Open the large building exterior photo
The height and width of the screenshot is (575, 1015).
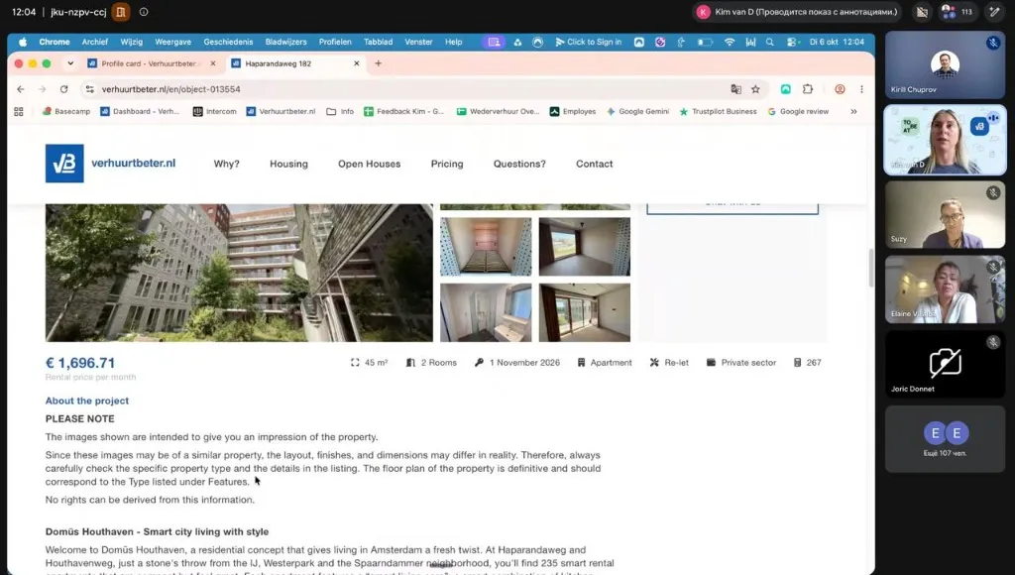tap(239, 273)
